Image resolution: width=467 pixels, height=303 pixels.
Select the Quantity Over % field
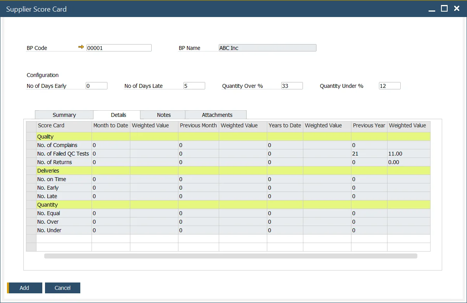[292, 85]
